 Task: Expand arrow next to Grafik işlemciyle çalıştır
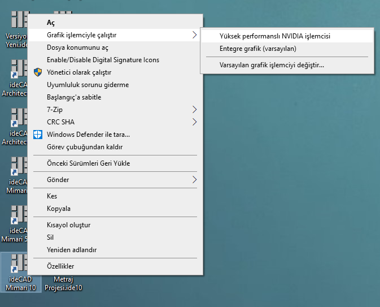point(194,35)
